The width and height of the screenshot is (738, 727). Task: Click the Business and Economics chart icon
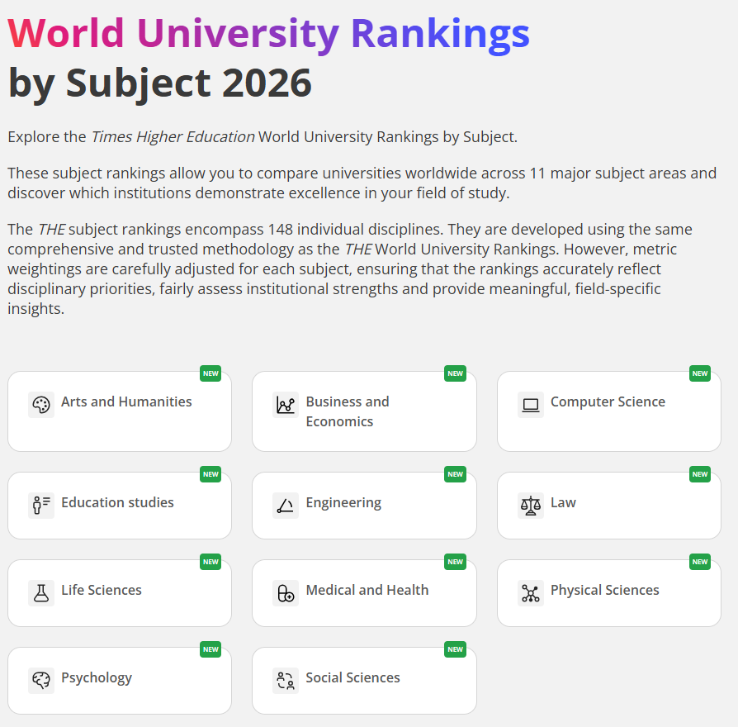coord(286,405)
